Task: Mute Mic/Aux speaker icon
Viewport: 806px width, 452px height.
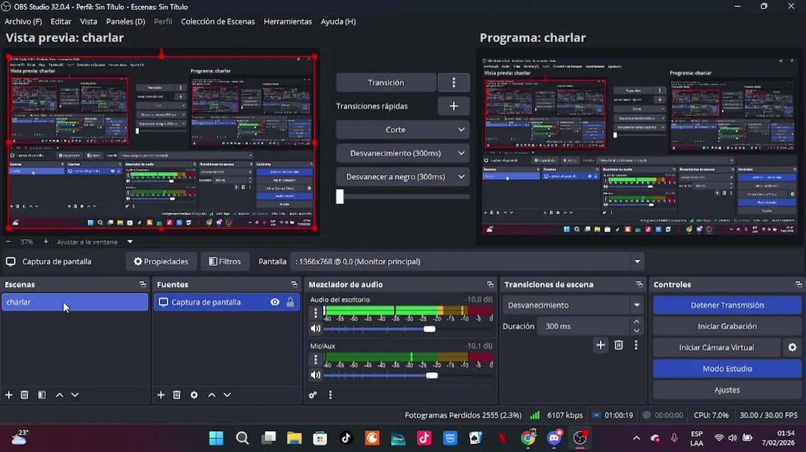Action: pyautogui.click(x=316, y=375)
